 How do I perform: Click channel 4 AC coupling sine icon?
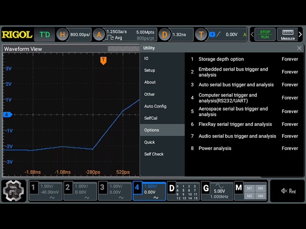[156, 198]
